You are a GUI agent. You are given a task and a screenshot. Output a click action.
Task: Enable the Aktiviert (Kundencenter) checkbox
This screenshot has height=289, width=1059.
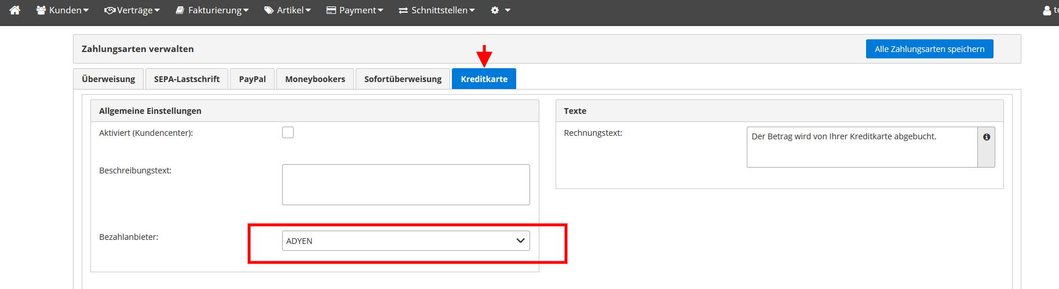pyautogui.click(x=288, y=132)
